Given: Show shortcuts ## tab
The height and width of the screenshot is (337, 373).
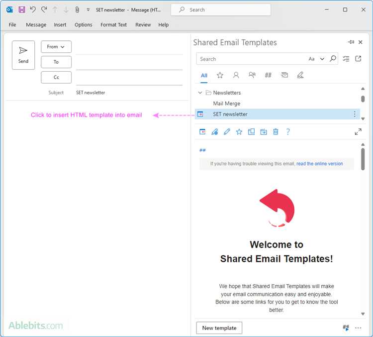Looking at the screenshot, I should 268,75.
